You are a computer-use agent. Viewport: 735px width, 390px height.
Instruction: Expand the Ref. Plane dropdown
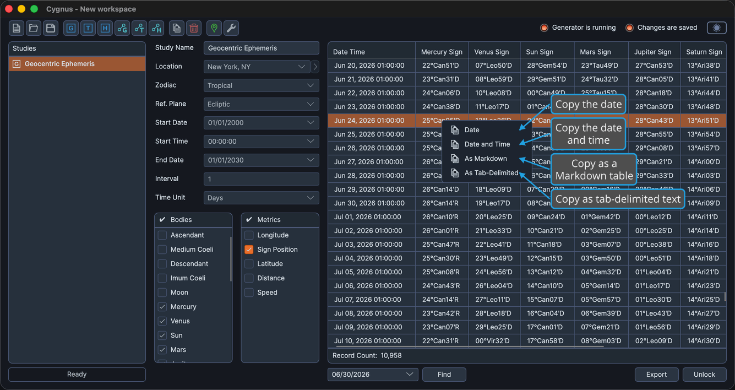tap(262, 104)
